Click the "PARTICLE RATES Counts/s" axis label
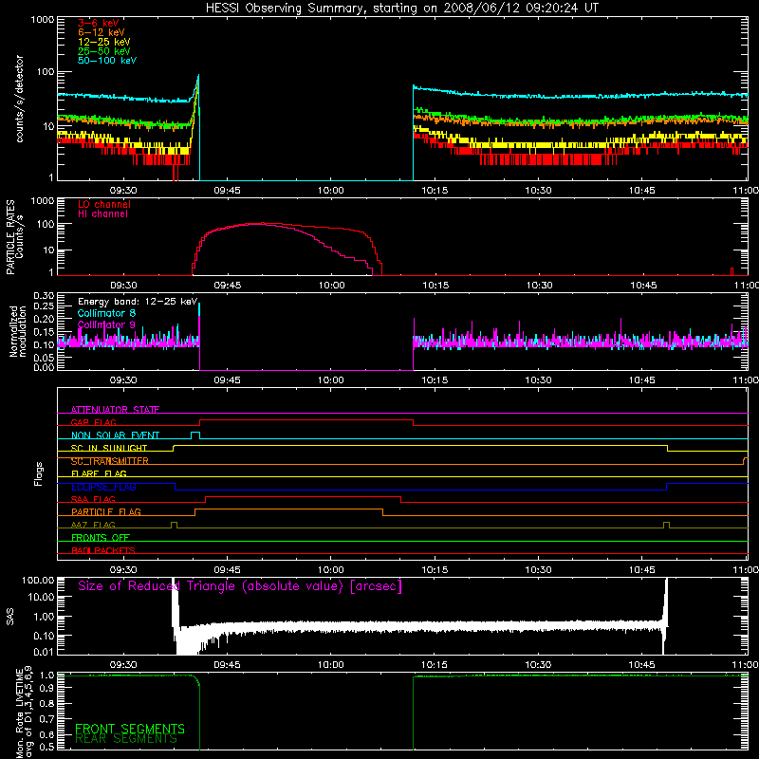Screen dimensions: 759x759 (14, 237)
